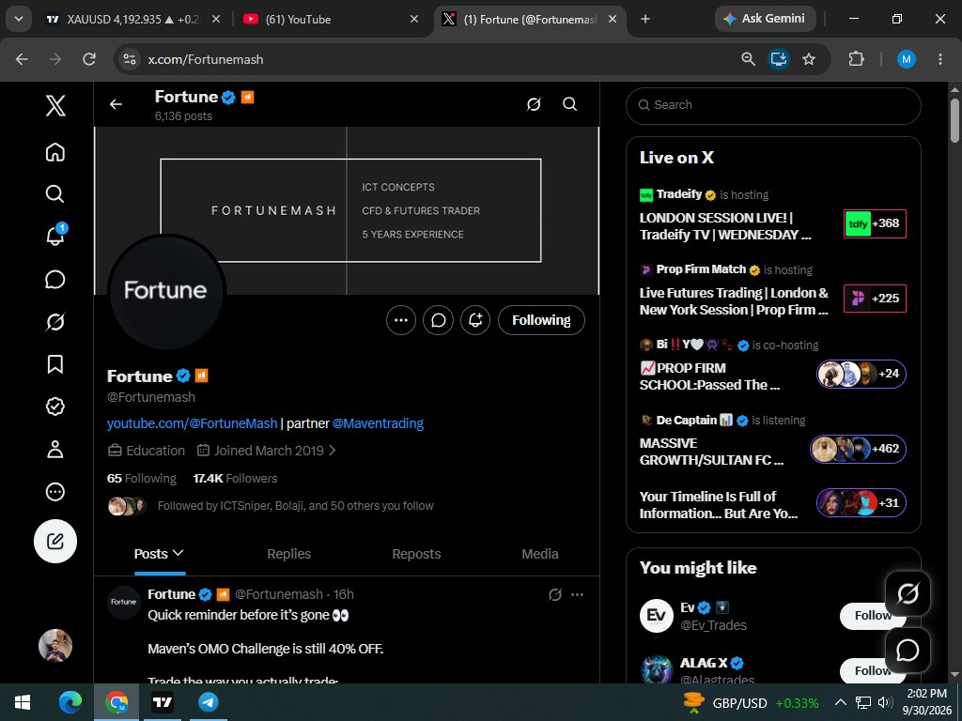Reload the page

click(x=89, y=59)
